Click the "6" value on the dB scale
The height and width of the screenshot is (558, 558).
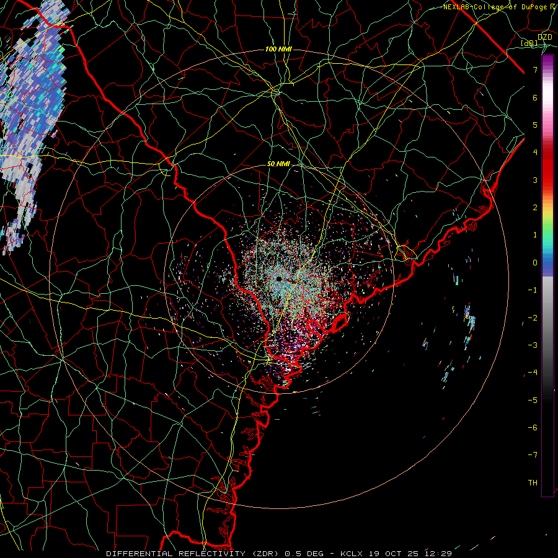click(535, 97)
